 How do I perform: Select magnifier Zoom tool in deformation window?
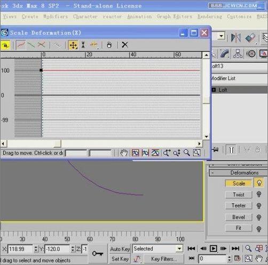point(187,153)
